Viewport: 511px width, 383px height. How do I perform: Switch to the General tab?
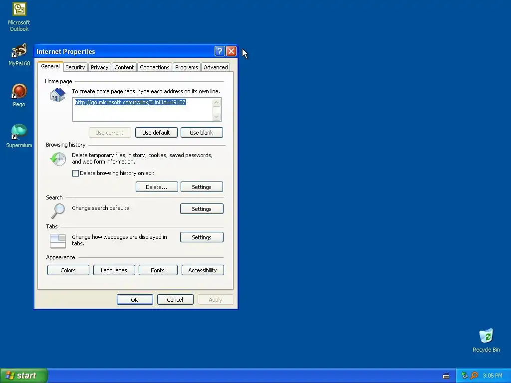coord(50,66)
